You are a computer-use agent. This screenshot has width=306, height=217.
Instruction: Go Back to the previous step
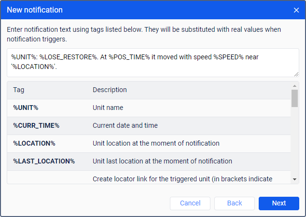[x=235, y=203]
